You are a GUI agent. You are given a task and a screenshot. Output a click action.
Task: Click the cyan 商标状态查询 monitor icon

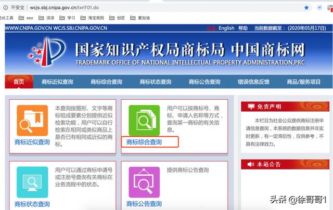pyautogui.click(x=32, y=182)
